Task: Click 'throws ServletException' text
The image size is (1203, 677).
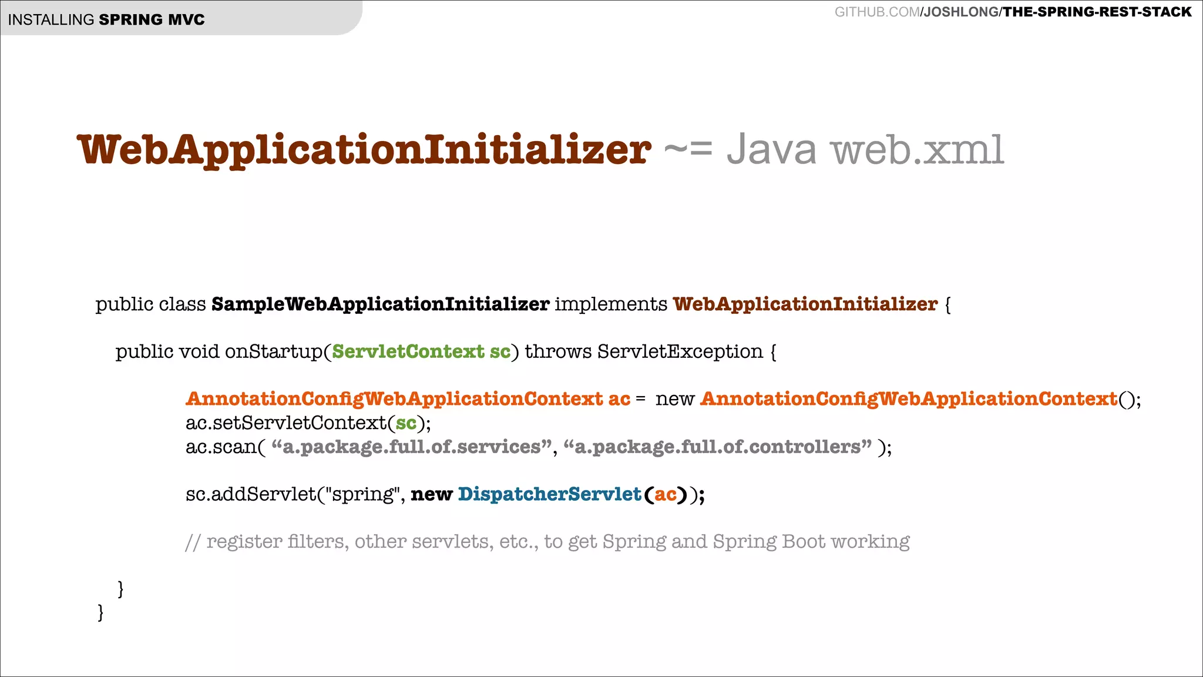Action: 643,351
